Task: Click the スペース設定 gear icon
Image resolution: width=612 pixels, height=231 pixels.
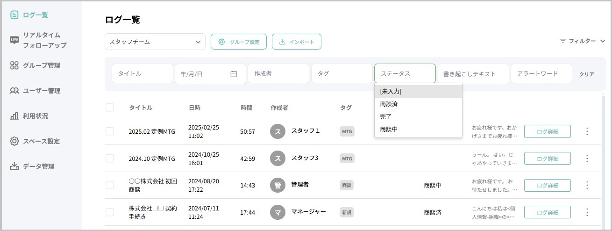Action: tap(14, 141)
